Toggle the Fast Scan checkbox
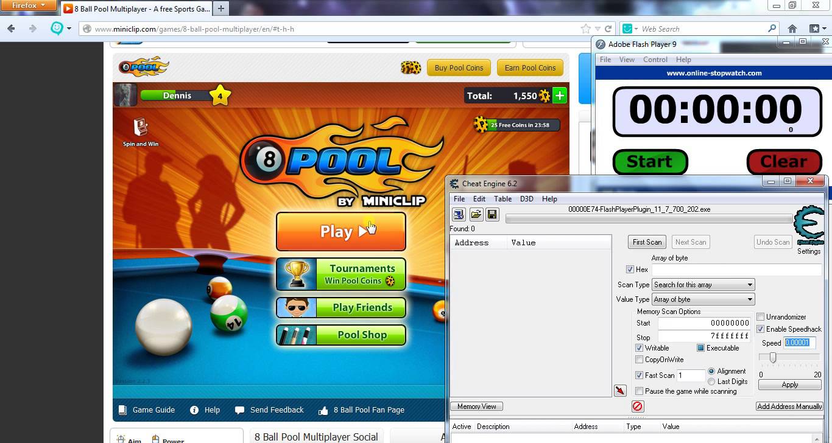Image resolution: width=832 pixels, height=443 pixels. coord(639,375)
